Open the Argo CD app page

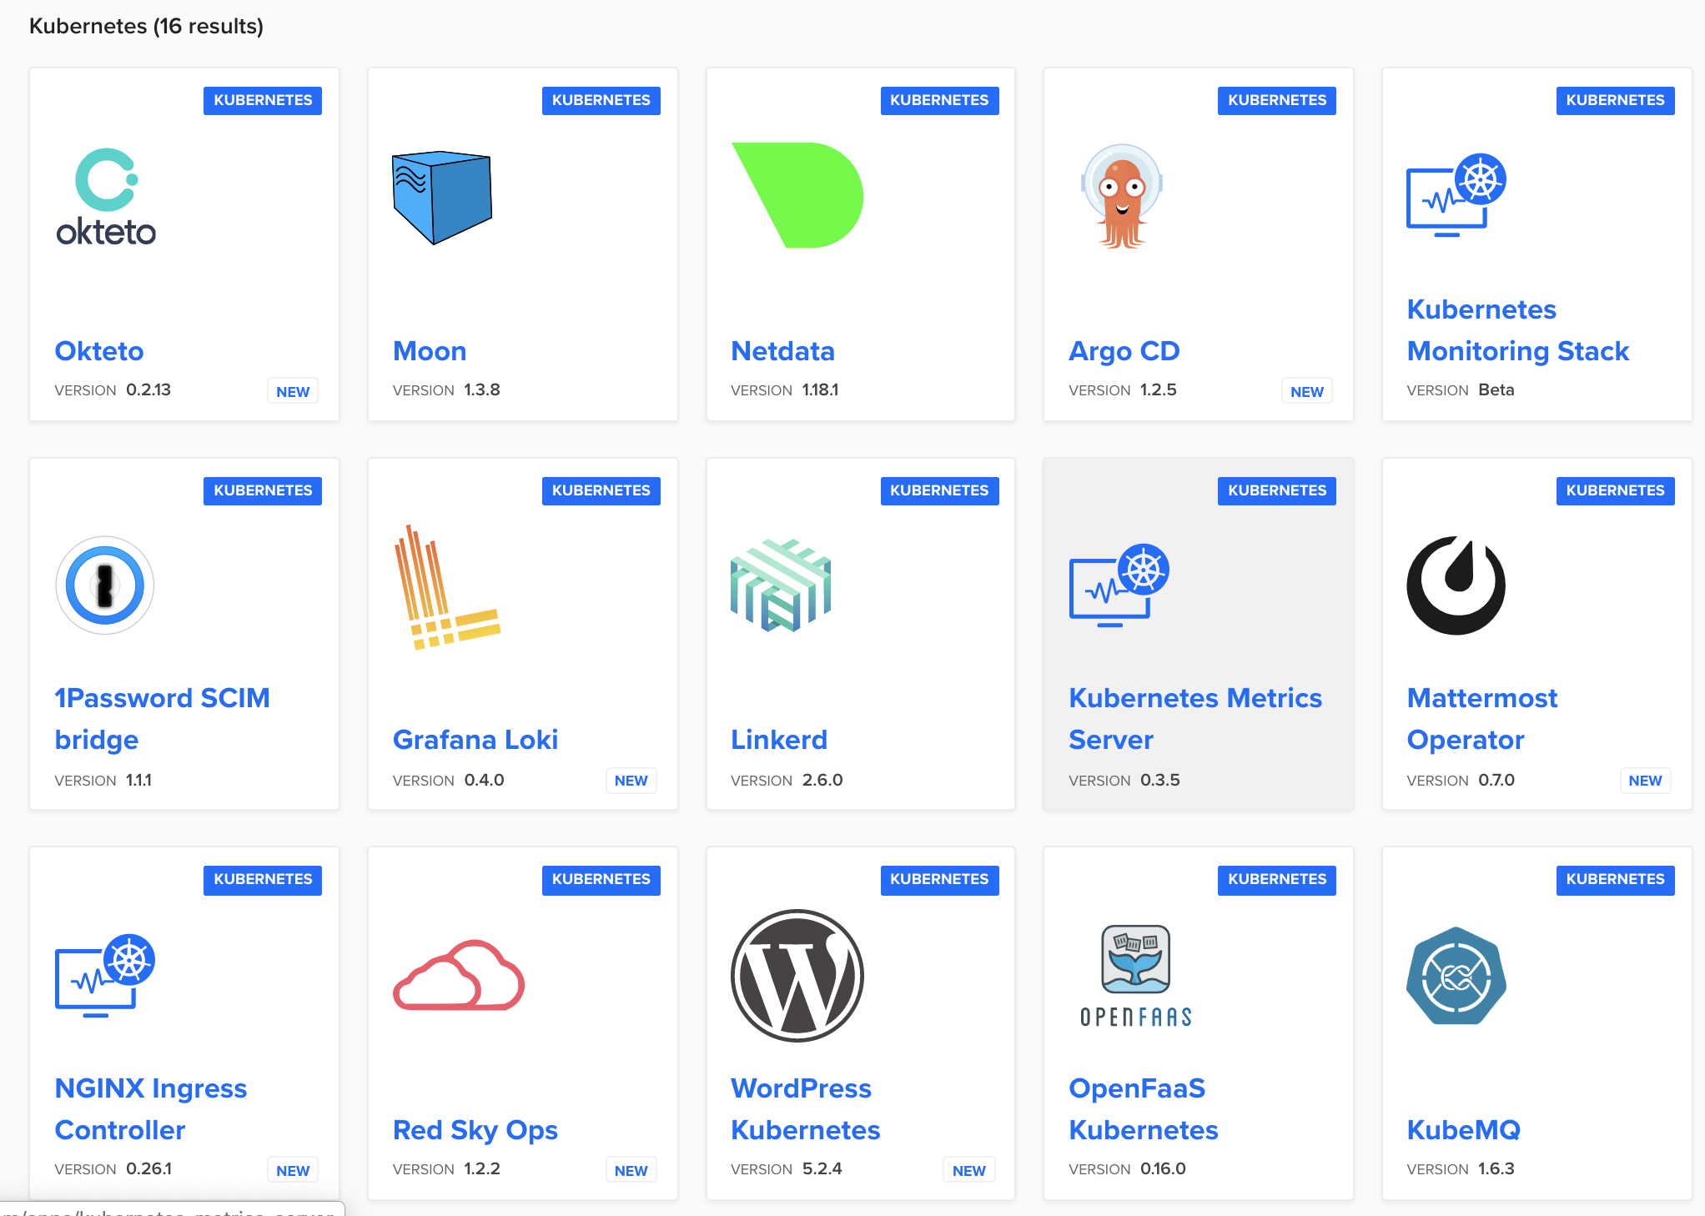click(x=1124, y=351)
